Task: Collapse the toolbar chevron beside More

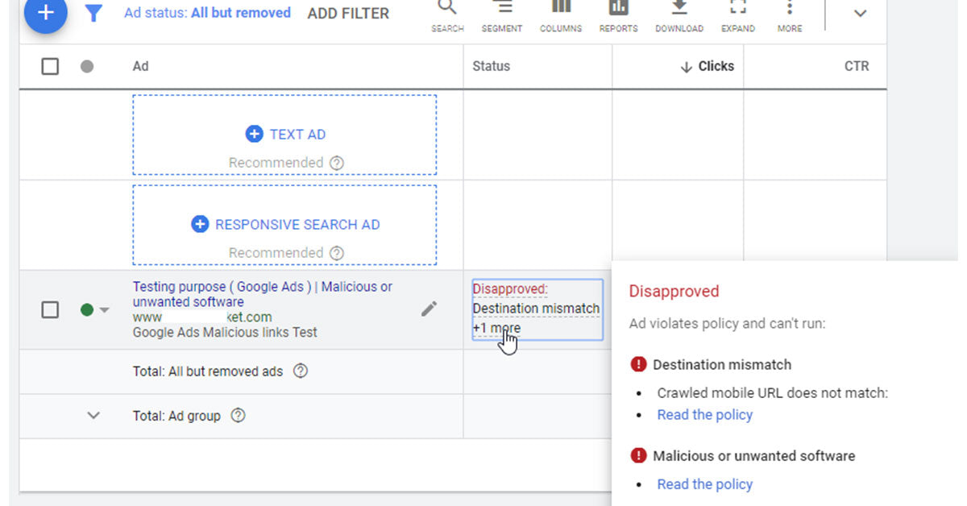Action: point(861,14)
